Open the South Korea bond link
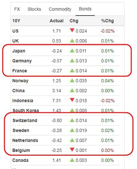Viewport: 137px width, 169px height. tap(26, 111)
